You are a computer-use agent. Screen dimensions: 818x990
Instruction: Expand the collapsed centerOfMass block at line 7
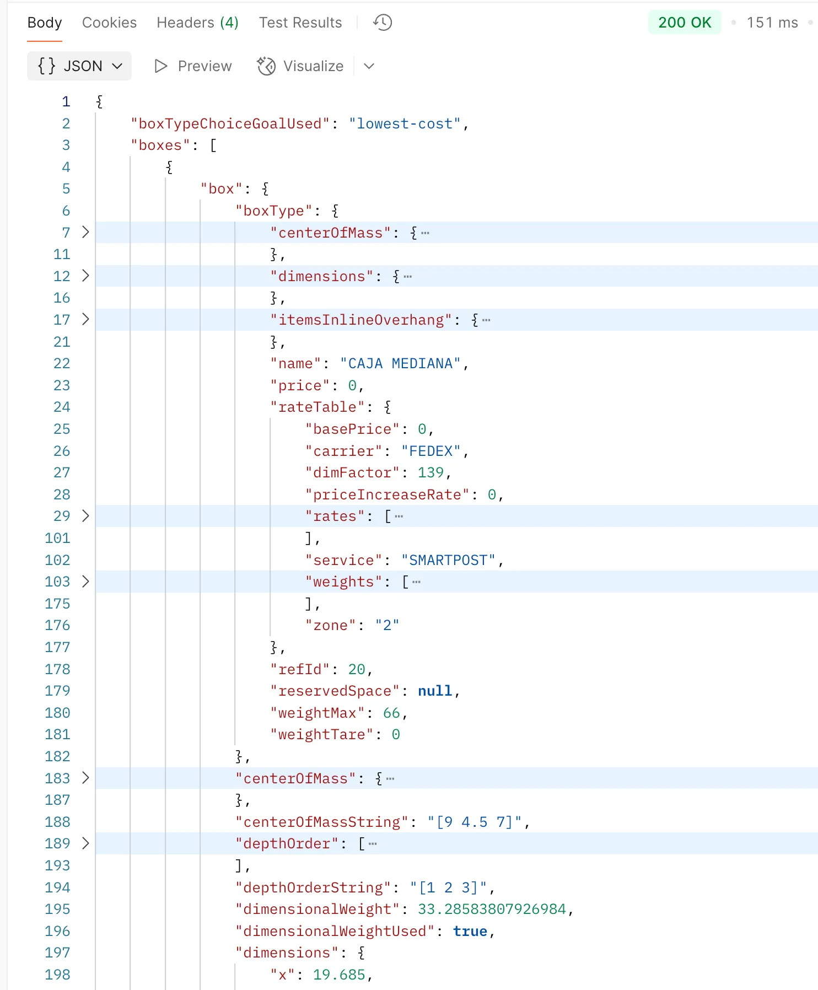85,232
